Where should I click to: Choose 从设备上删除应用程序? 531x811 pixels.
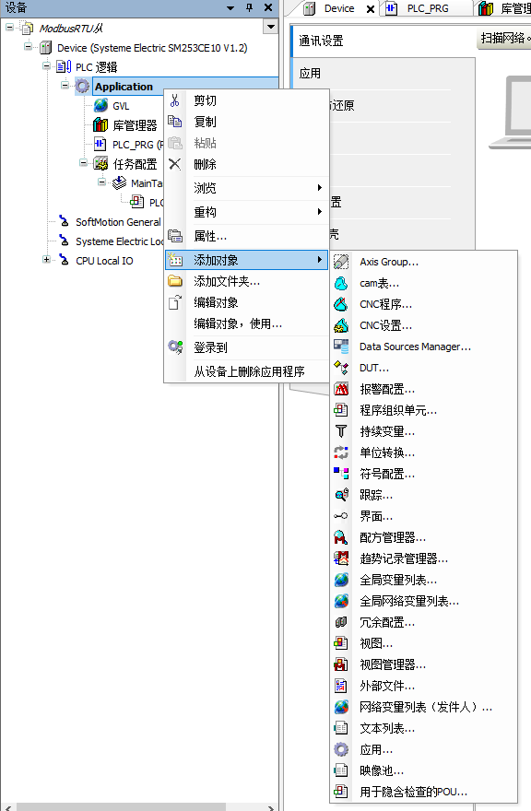(x=246, y=371)
